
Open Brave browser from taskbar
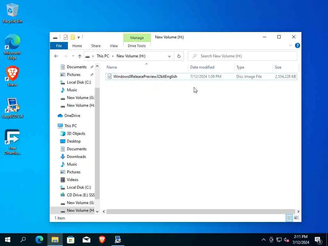point(102,240)
